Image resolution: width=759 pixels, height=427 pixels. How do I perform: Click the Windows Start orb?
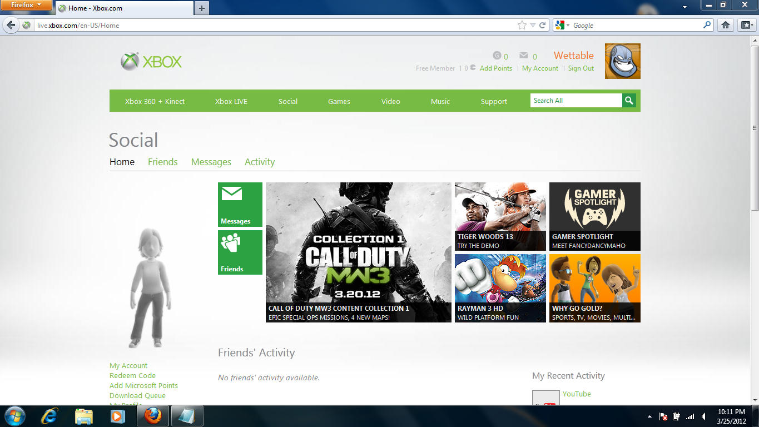point(14,416)
